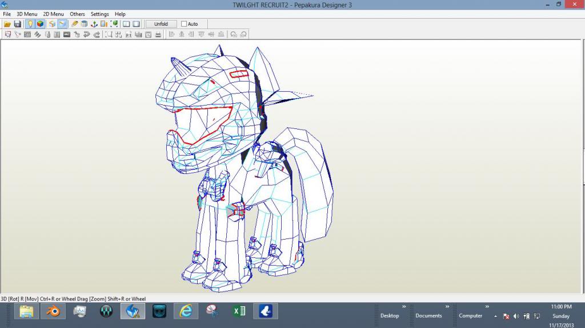Click the Save floppy disk icon
The image size is (585, 328).
pyautogui.click(x=18, y=24)
